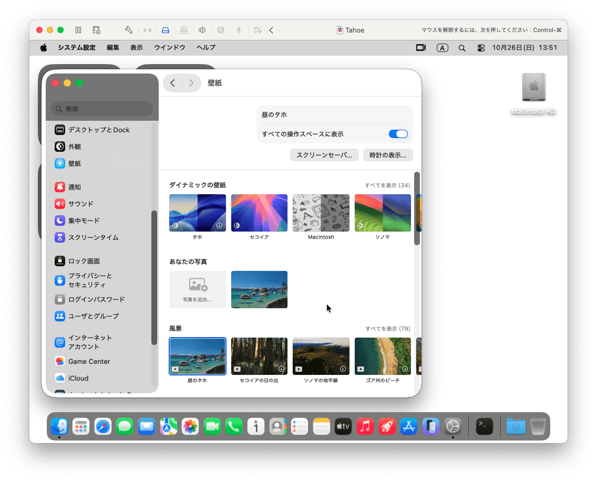The height and width of the screenshot is (482, 597).
Task: Select the セコイア dynamic wallpaper thumbnail
Action: point(259,213)
